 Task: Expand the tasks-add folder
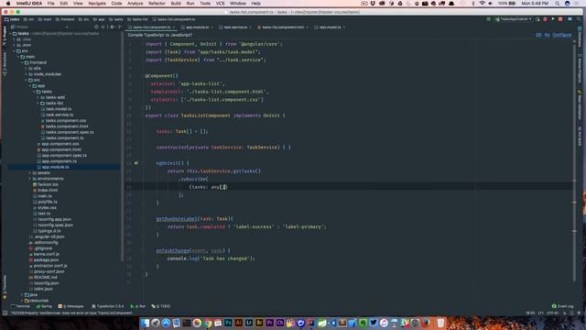click(38, 97)
